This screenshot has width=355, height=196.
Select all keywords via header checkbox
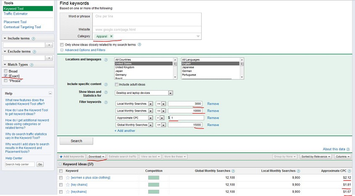[61, 171]
